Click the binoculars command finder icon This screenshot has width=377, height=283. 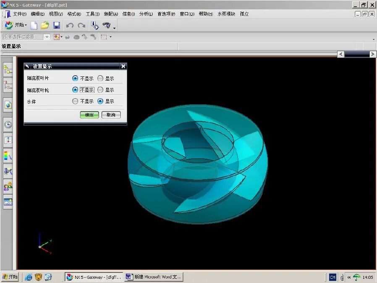point(107,25)
